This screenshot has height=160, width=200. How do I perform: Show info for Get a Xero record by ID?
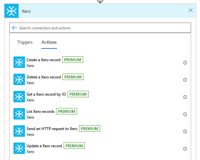click(x=185, y=97)
